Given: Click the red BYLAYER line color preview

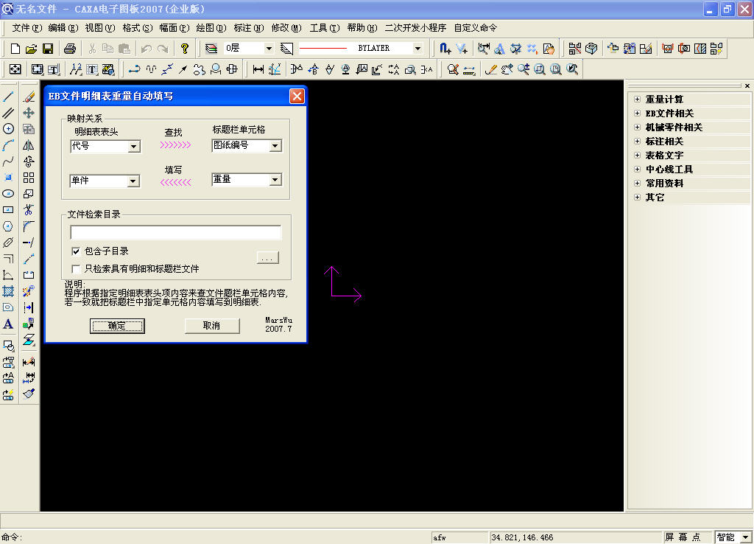Looking at the screenshot, I should coord(323,48).
